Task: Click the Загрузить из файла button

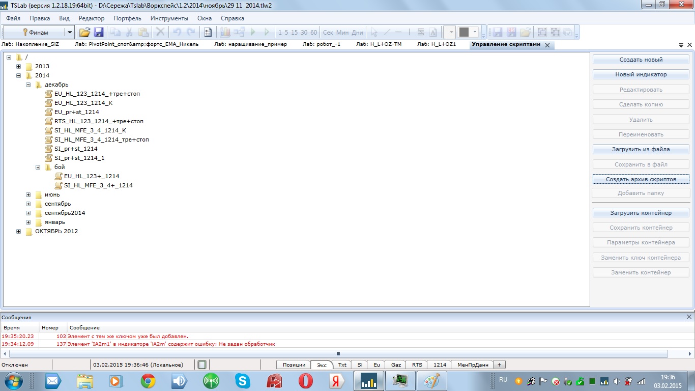Action: tap(641, 150)
